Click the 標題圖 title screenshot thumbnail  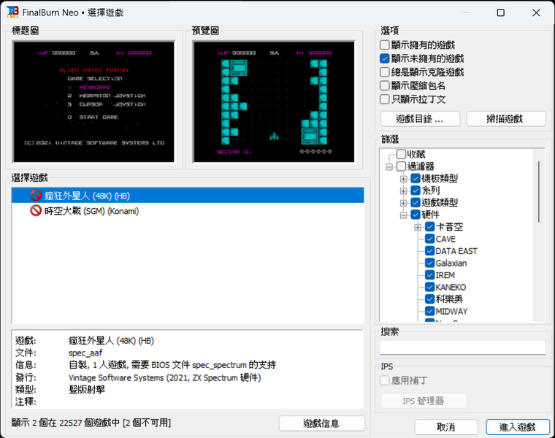(x=93, y=102)
